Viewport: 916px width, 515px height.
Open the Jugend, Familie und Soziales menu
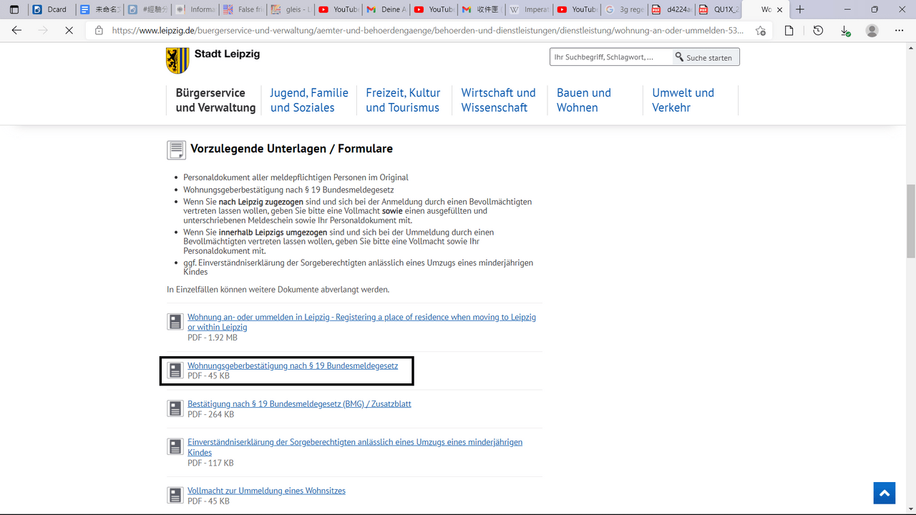click(309, 100)
